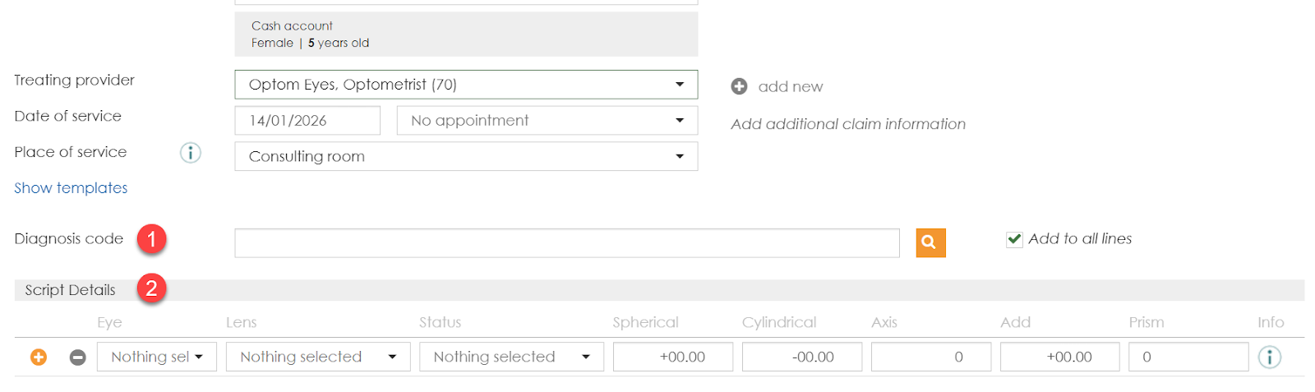Image resolution: width=1315 pixels, height=392 pixels.
Task: Open the Status selection dropdown
Action: pyautogui.click(x=511, y=357)
